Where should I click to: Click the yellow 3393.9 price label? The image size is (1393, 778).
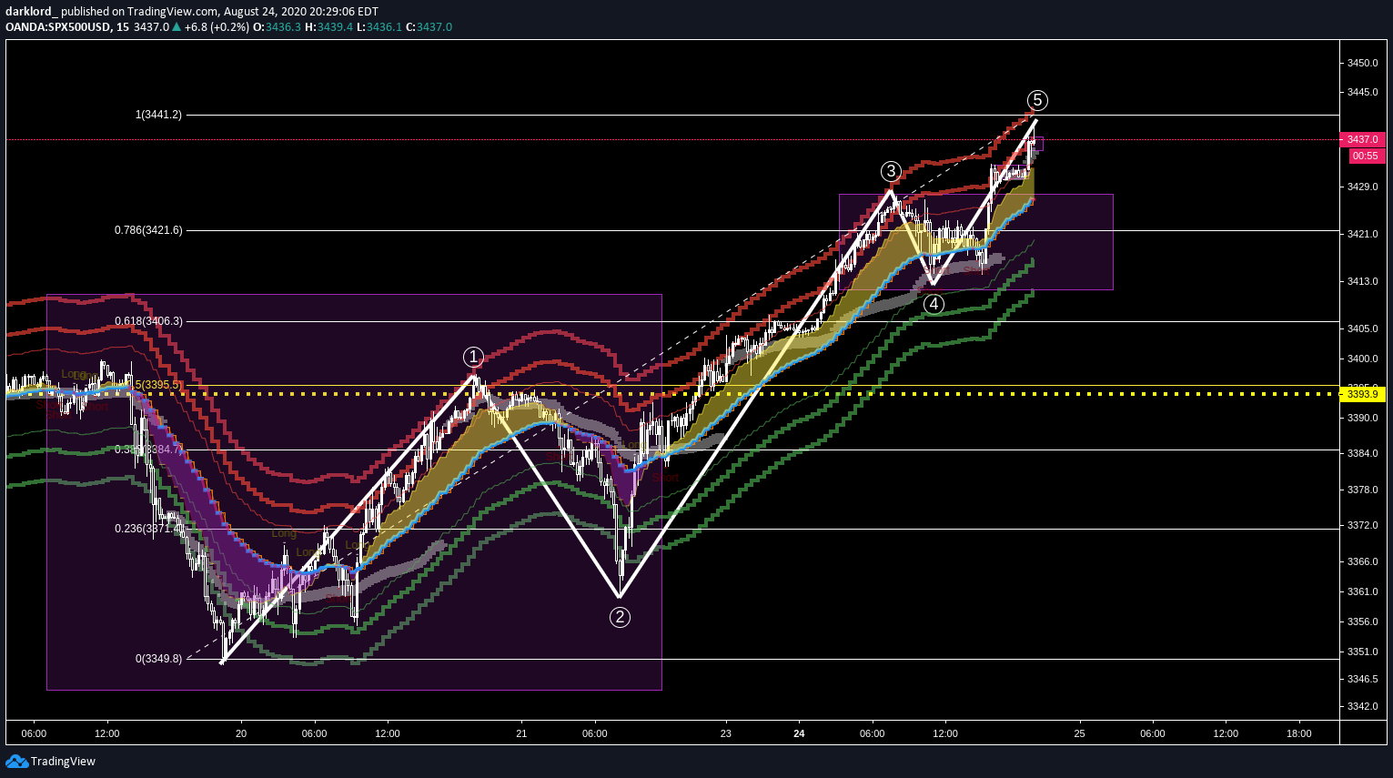point(1362,394)
